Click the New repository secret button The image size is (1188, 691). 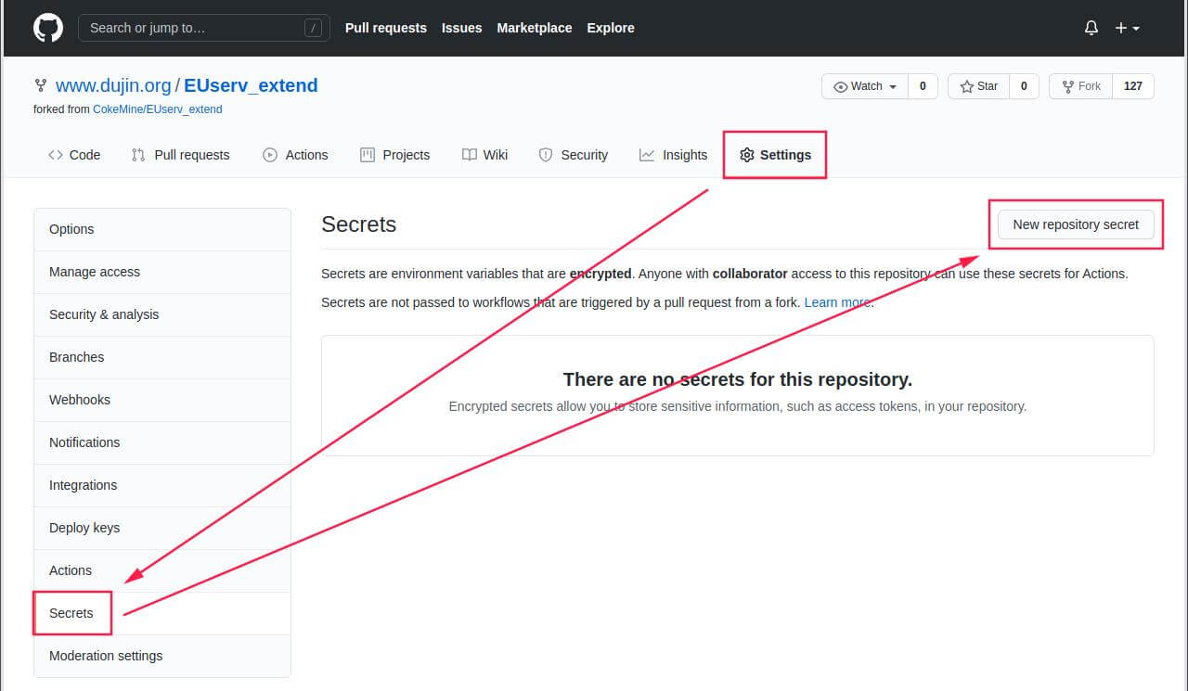[1075, 224]
